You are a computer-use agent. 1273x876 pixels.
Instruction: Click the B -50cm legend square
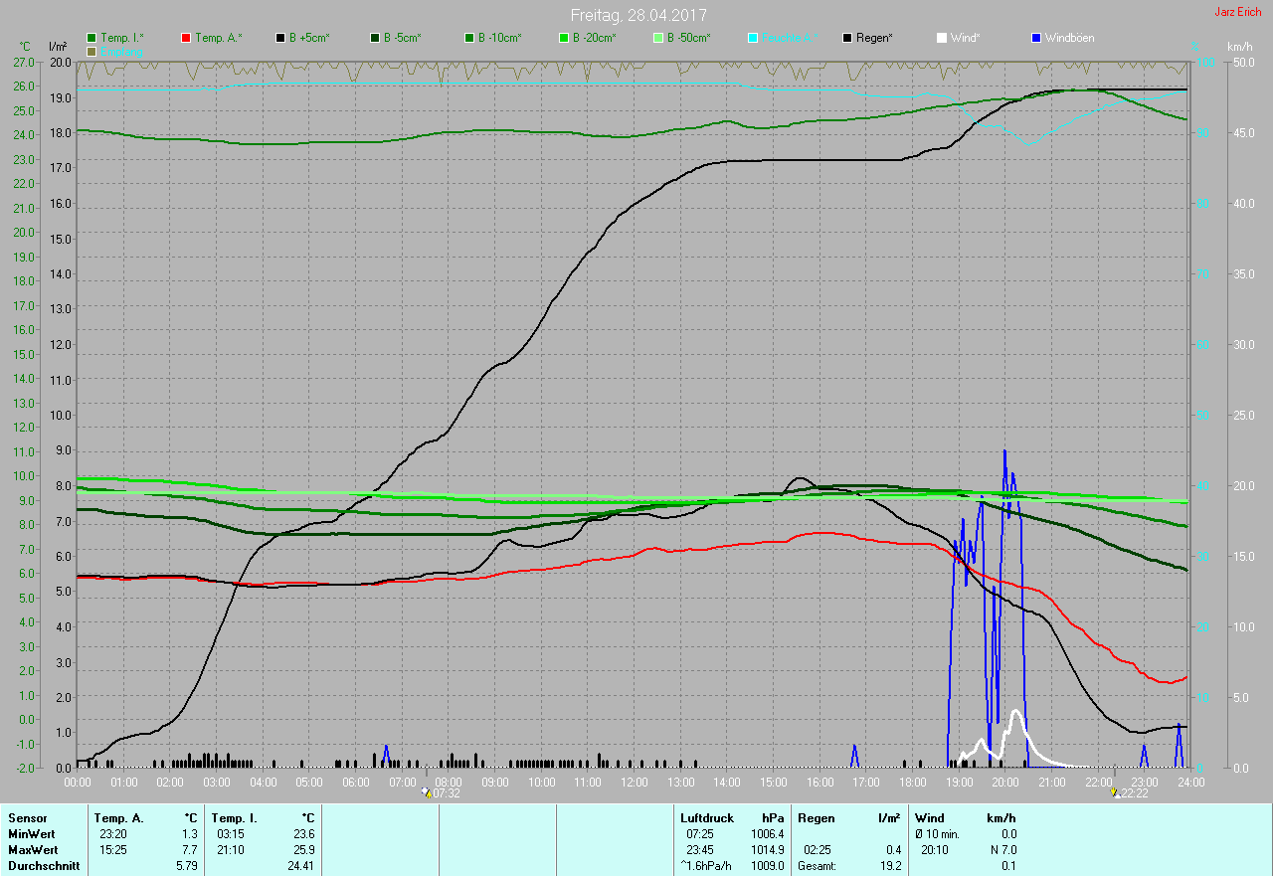pos(657,38)
